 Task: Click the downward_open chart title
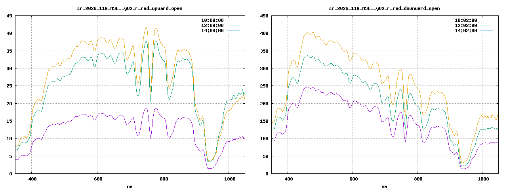tap(385, 8)
